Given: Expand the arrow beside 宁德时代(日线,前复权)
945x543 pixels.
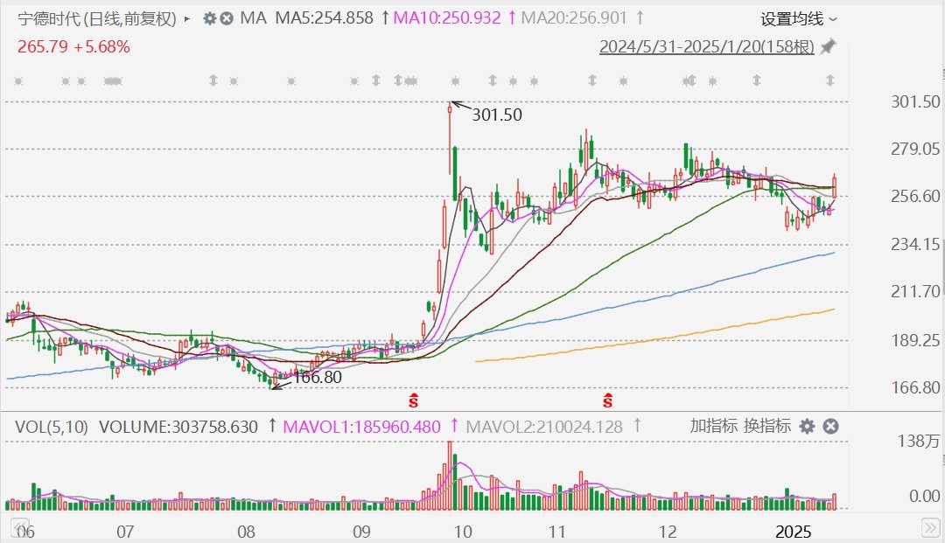Looking at the screenshot, I should [187, 18].
